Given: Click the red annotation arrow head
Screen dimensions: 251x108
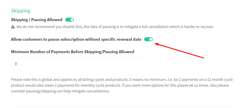Looking at the screenshot, I should [x=157, y=44].
